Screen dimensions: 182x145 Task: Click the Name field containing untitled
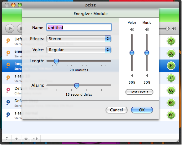click(79, 27)
